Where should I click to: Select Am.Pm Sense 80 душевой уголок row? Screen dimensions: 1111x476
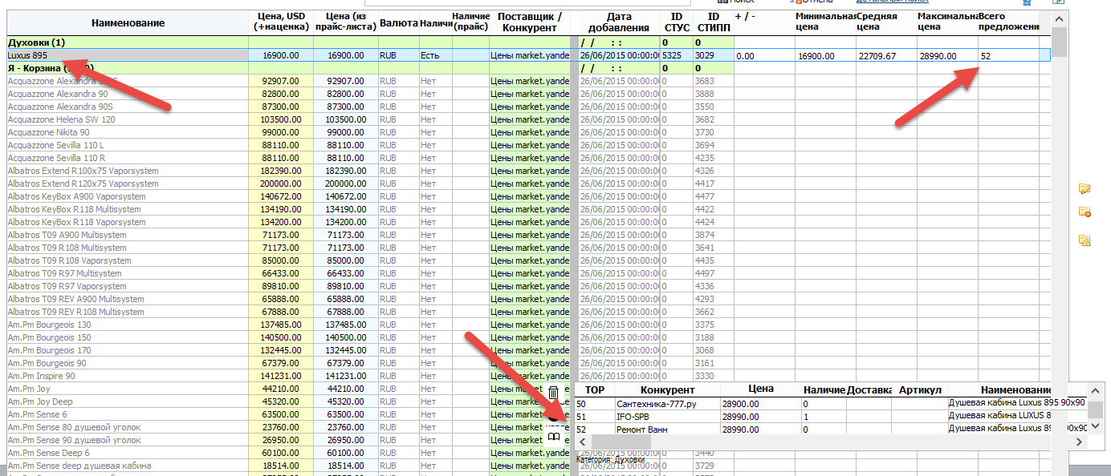click(288, 427)
